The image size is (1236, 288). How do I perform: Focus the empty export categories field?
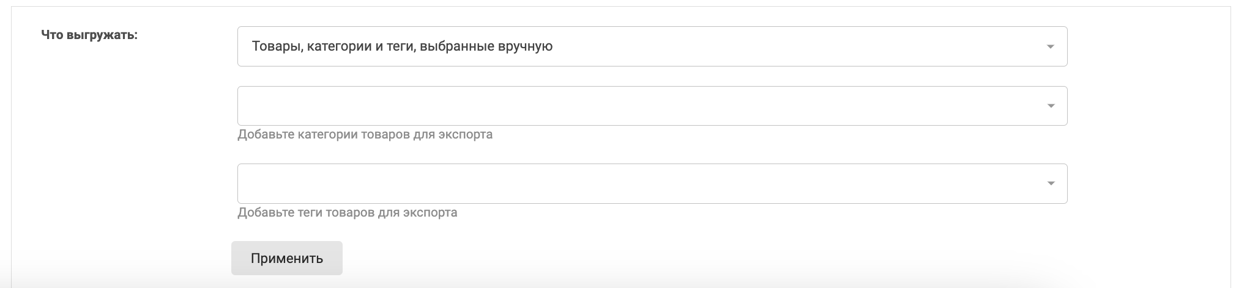click(636, 106)
